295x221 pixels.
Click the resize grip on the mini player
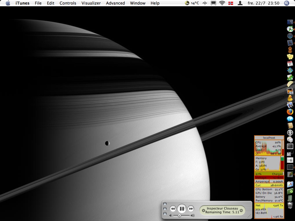click(249, 216)
